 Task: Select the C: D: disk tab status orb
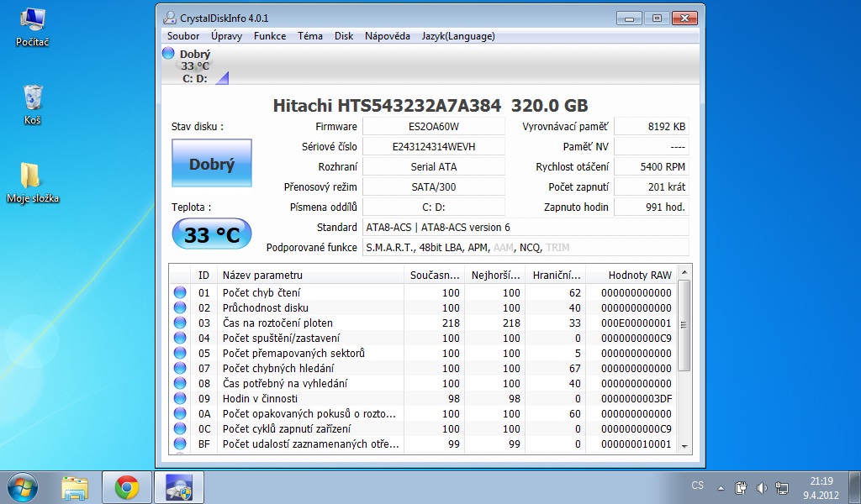(168, 53)
